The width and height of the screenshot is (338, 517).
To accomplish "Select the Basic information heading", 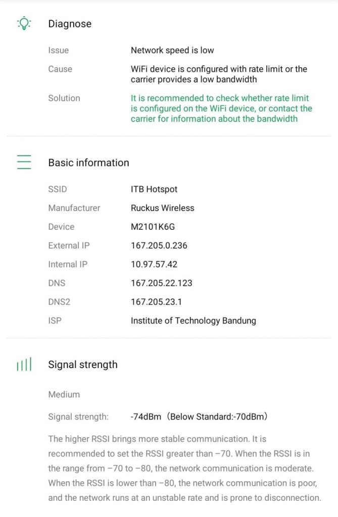I will 88,163.
